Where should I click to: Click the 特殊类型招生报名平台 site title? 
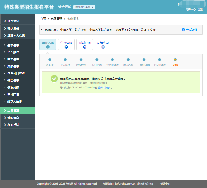coord(29,7)
